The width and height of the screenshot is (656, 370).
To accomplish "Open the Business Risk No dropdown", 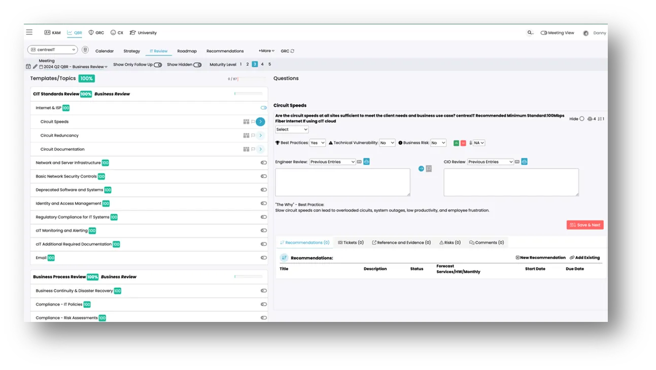I will (x=438, y=143).
